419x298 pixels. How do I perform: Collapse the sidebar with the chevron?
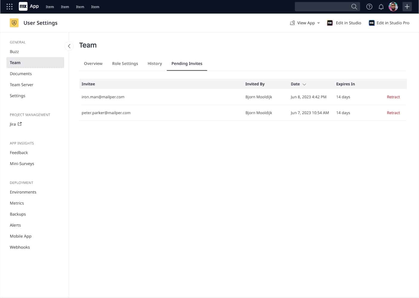pos(69,46)
